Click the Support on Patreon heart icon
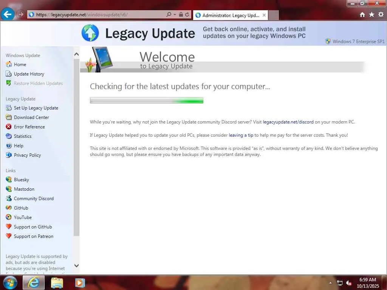 point(9,236)
